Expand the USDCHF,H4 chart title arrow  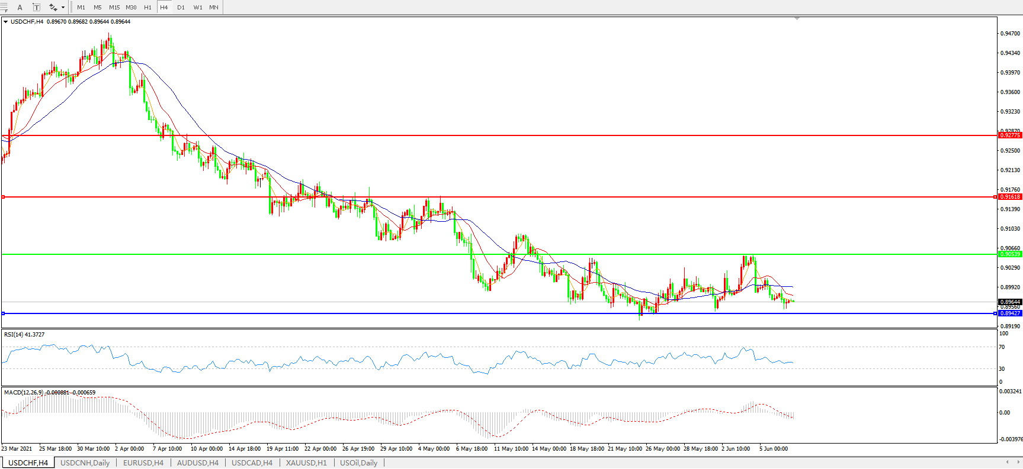(6, 22)
